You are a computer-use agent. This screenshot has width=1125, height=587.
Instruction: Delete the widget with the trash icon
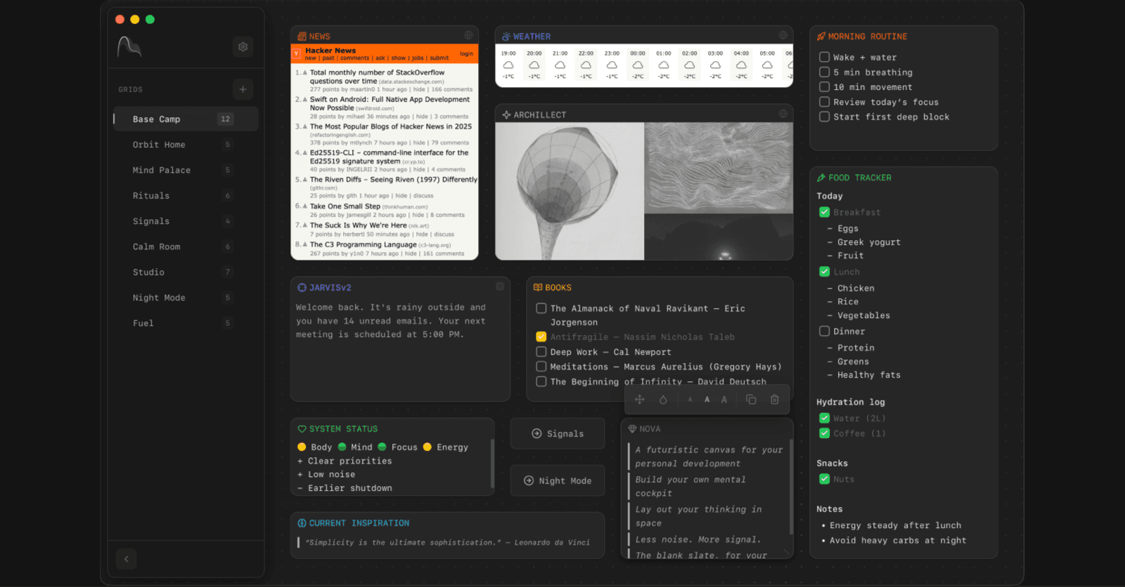(775, 400)
